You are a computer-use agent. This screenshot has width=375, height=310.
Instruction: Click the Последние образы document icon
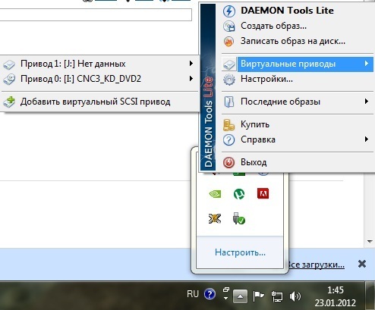[229, 102]
